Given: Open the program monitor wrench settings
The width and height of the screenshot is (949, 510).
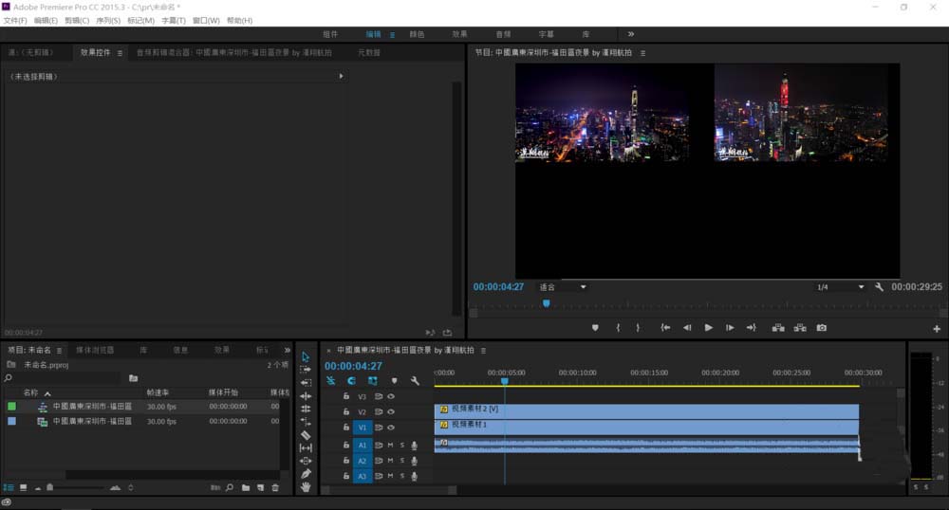Looking at the screenshot, I should [x=880, y=287].
